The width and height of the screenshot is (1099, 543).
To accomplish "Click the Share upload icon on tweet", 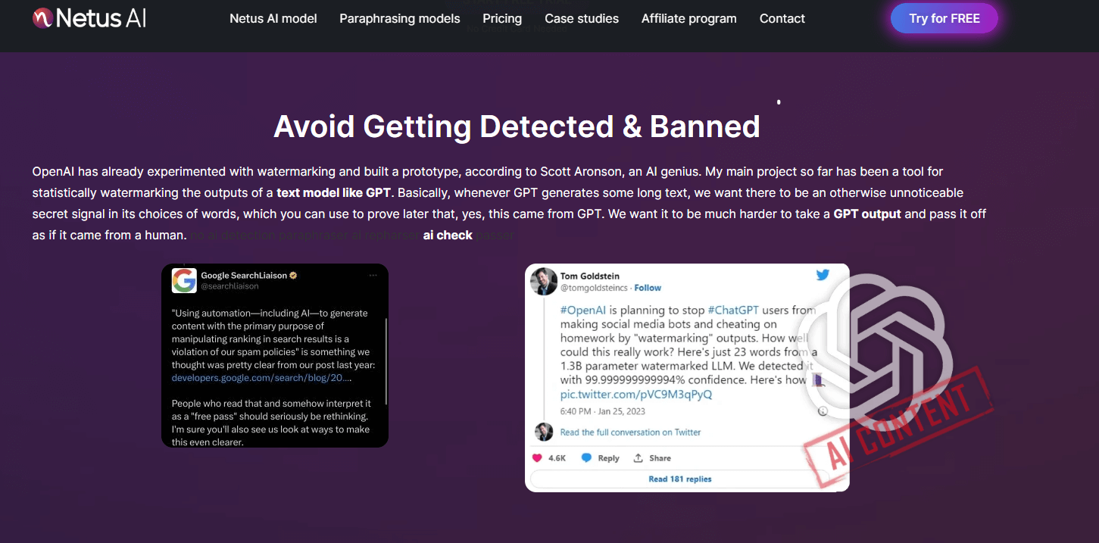I will point(638,458).
